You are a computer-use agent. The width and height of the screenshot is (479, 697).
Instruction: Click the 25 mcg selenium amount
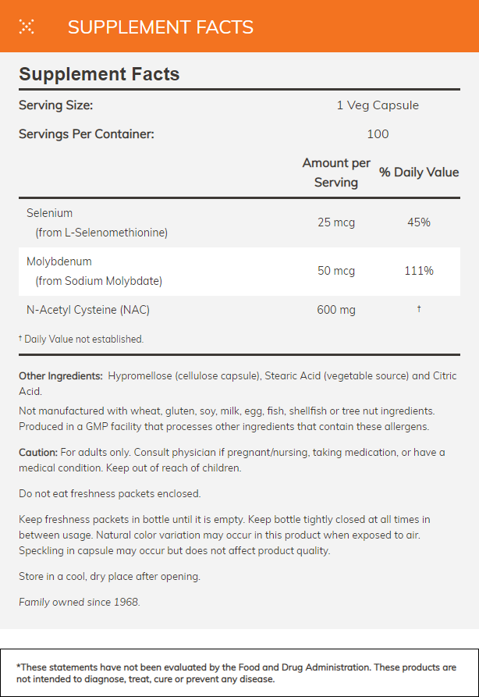pos(336,222)
